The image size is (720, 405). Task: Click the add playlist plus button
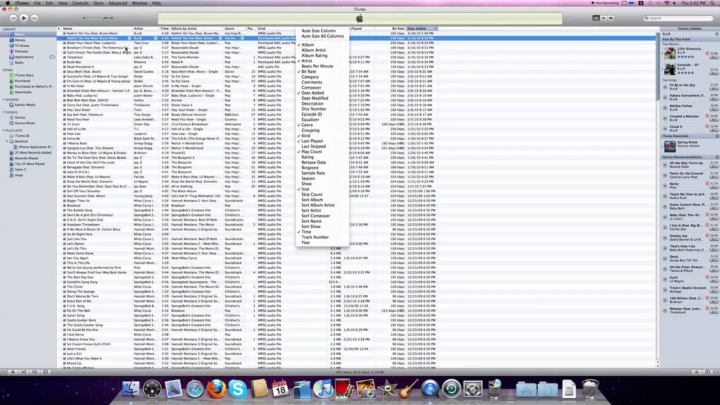coord(12,372)
